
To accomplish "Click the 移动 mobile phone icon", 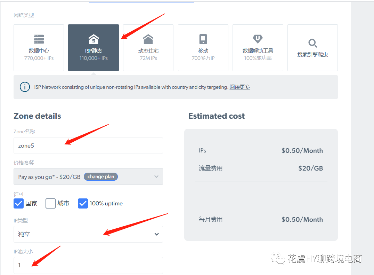I will (x=203, y=38).
